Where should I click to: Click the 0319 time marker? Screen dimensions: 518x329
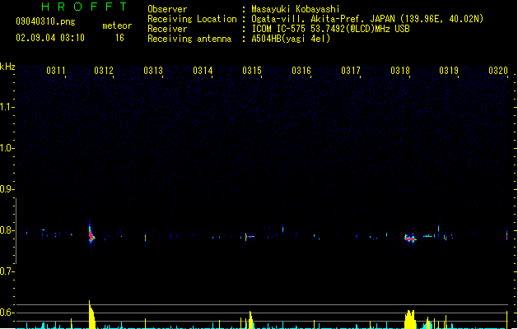[x=449, y=71]
